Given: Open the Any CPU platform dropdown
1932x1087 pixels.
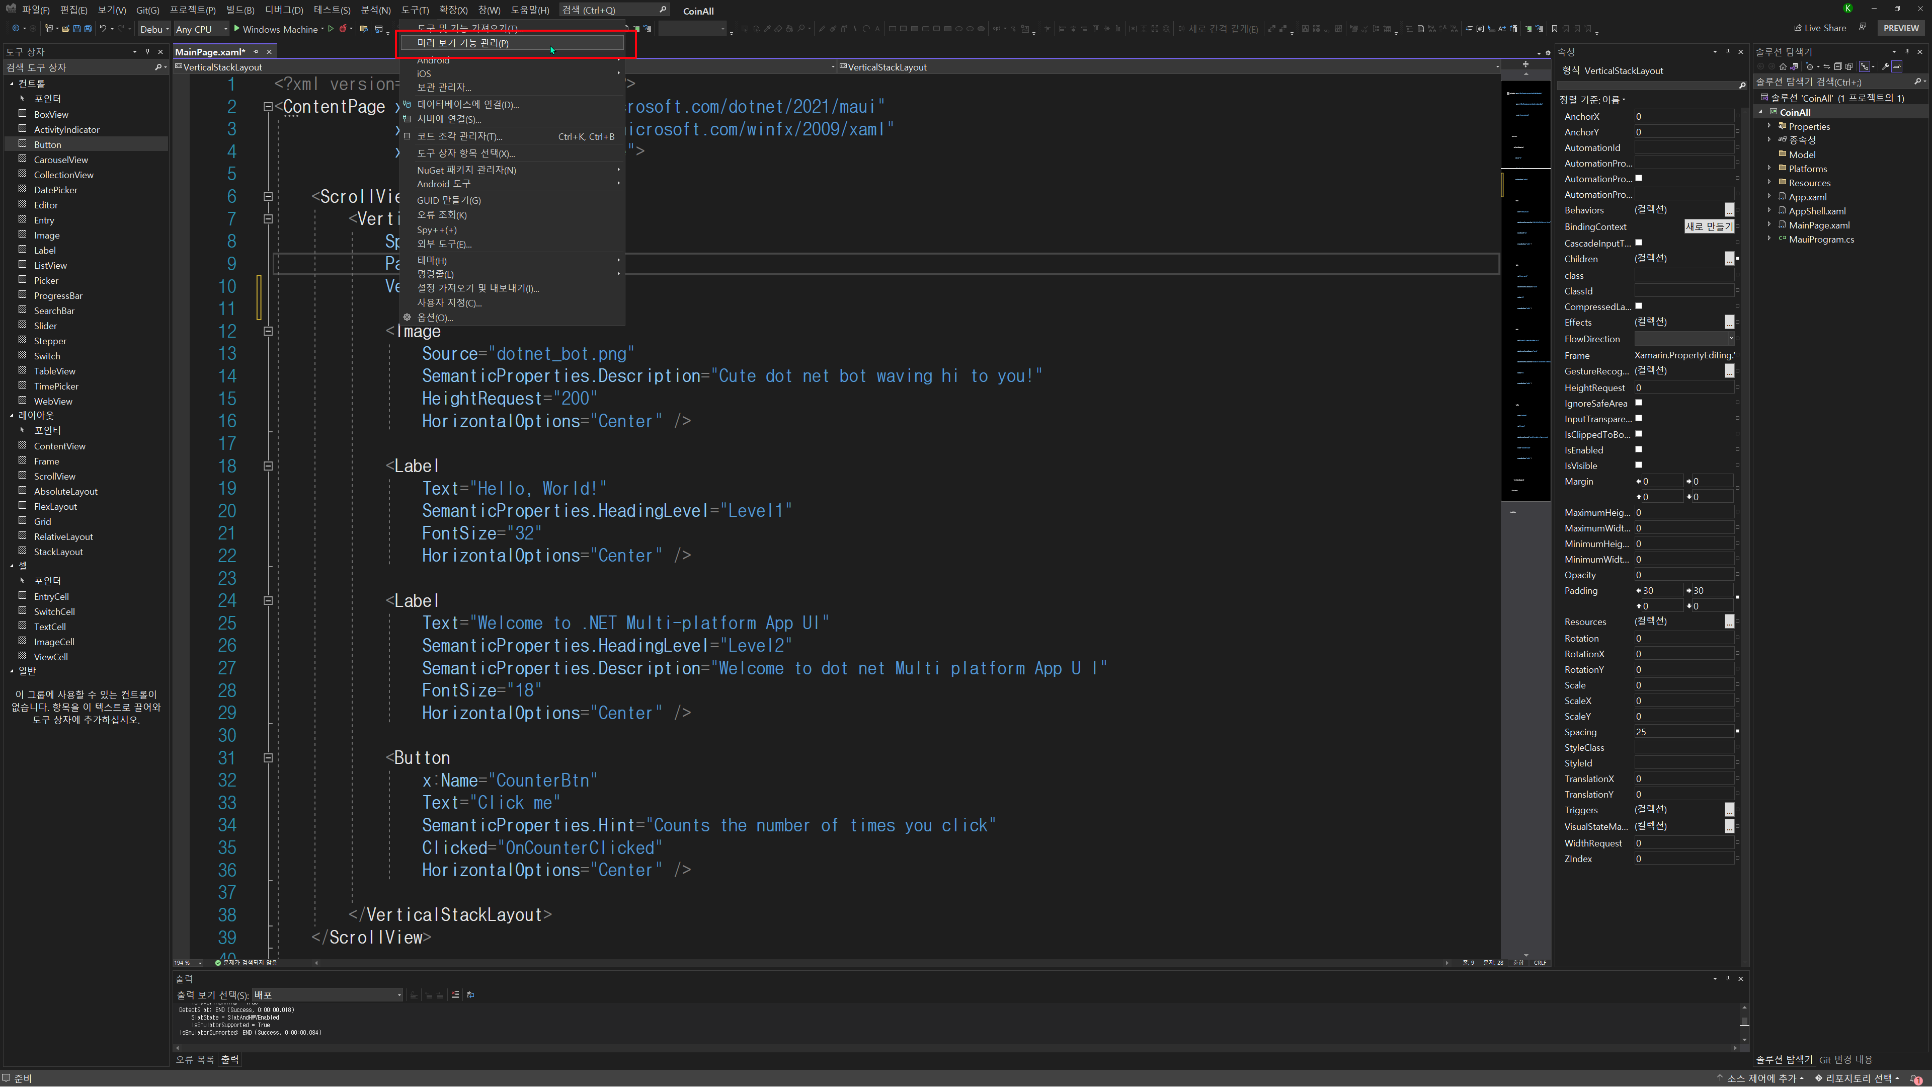Looking at the screenshot, I should (202, 29).
